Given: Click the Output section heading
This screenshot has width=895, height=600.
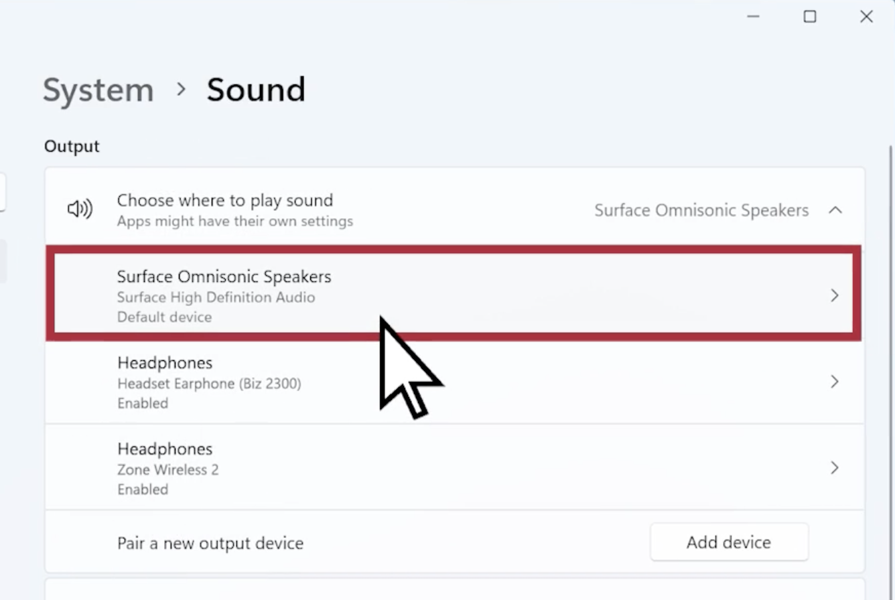Looking at the screenshot, I should click(x=72, y=146).
